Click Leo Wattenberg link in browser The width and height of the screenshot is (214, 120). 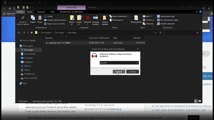coord(114,109)
